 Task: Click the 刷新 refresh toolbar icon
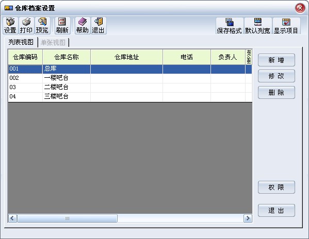tap(62, 26)
